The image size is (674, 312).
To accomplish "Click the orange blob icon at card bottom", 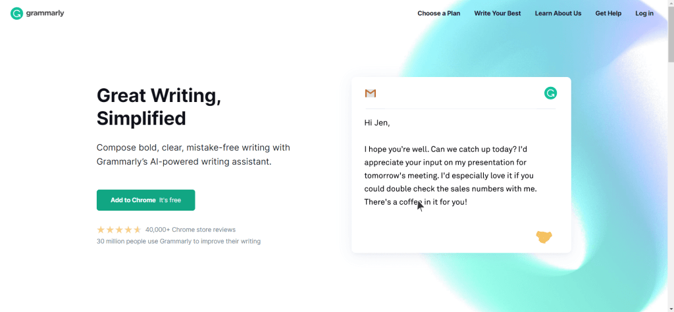I will click(544, 237).
